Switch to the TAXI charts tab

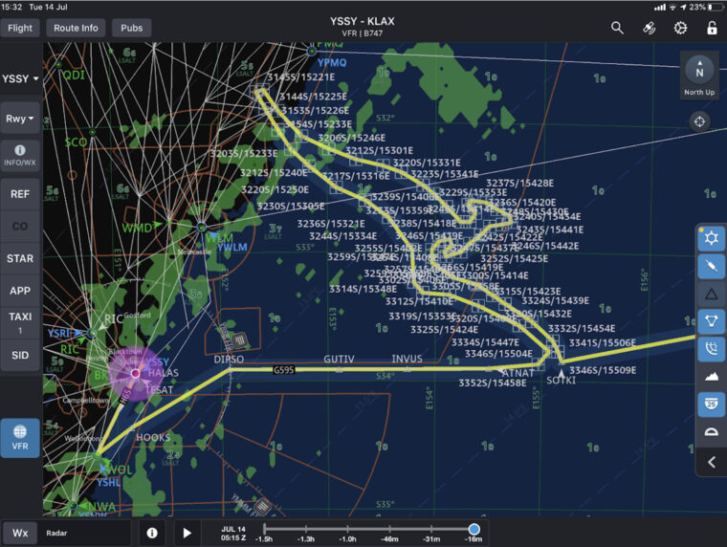(x=20, y=322)
